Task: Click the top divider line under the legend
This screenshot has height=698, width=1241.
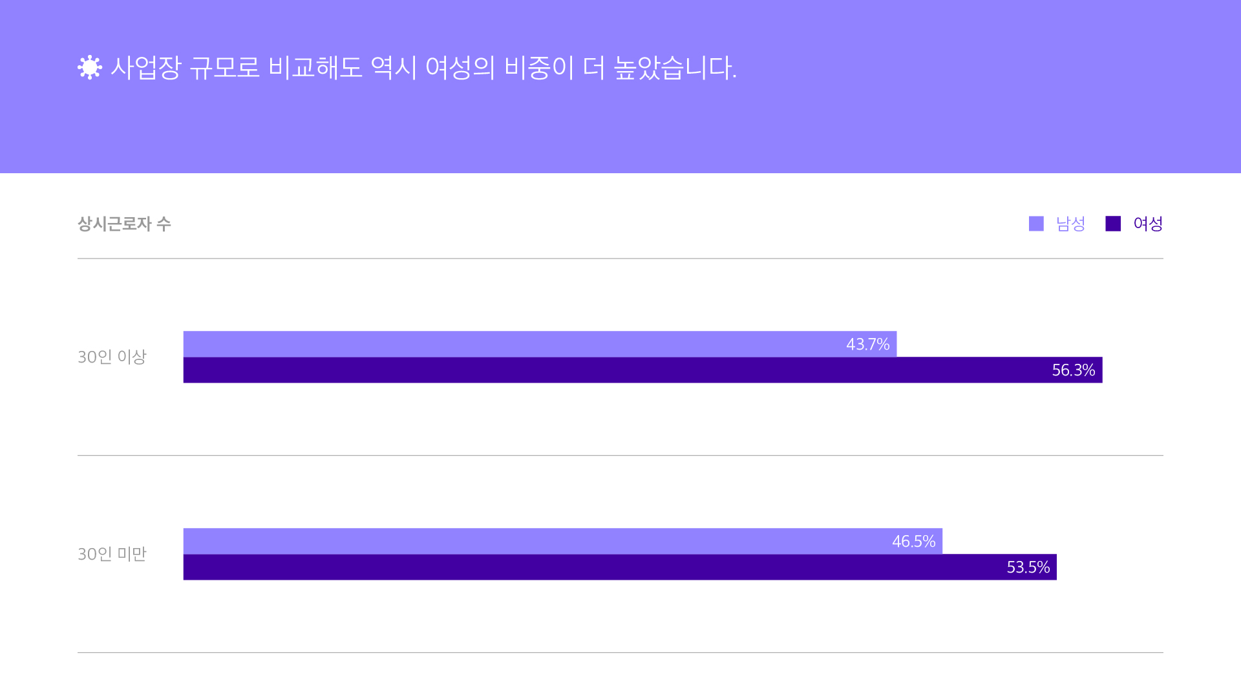Action: [620, 259]
